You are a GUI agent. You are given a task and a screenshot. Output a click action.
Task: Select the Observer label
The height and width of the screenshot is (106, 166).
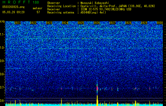54,3
